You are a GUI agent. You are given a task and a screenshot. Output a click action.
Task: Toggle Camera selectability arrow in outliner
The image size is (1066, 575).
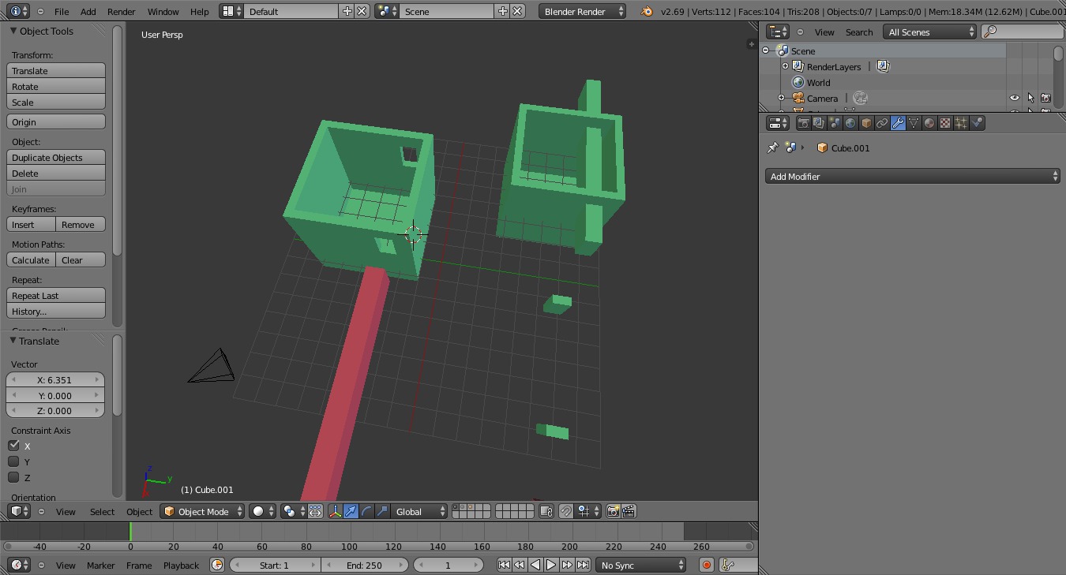(x=1030, y=99)
